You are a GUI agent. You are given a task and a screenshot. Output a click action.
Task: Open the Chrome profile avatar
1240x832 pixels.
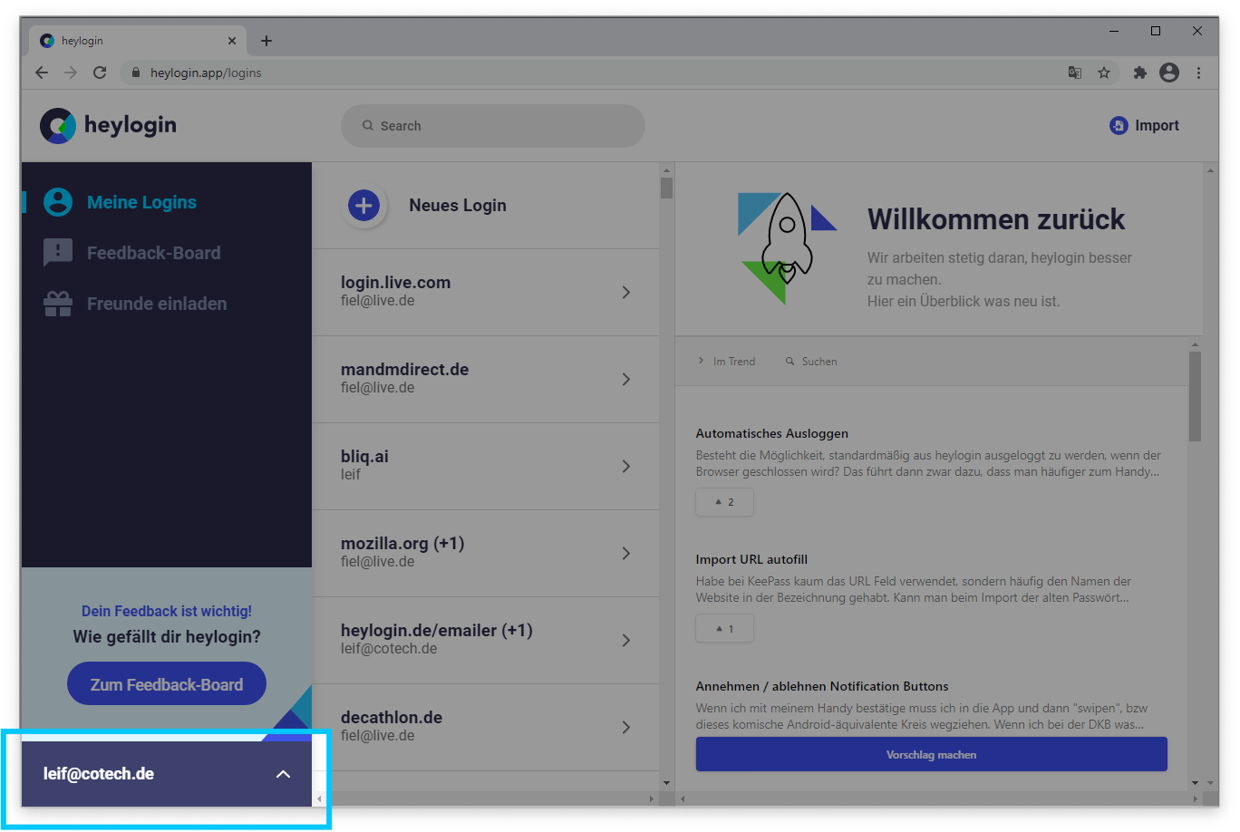pyautogui.click(x=1169, y=73)
